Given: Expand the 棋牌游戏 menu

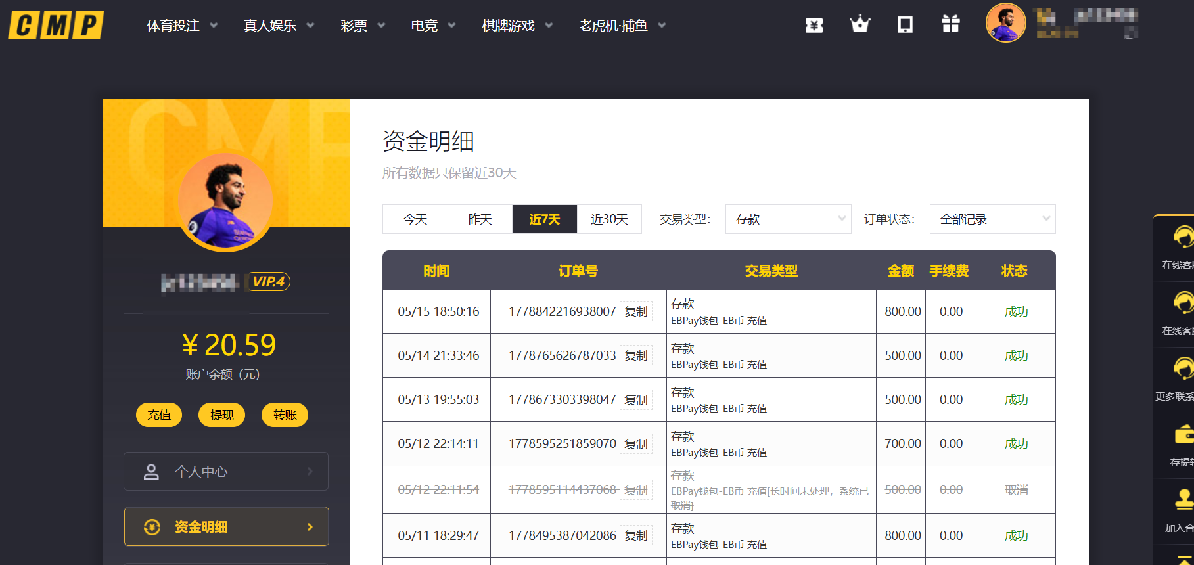Looking at the screenshot, I should click(517, 26).
